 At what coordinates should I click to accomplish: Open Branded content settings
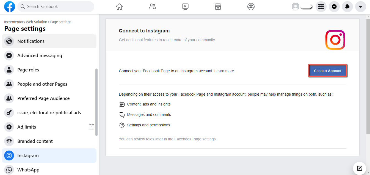tap(49, 141)
